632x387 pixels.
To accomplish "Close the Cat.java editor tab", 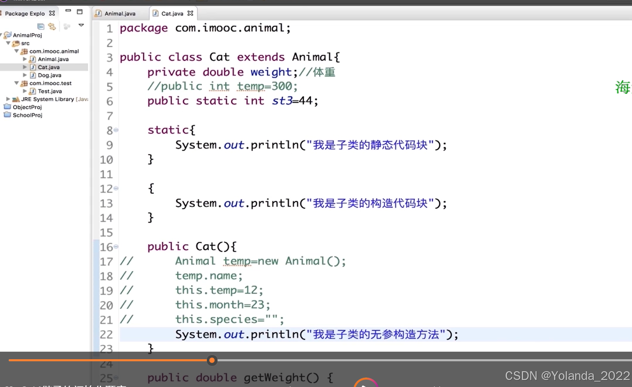I will 190,13.
